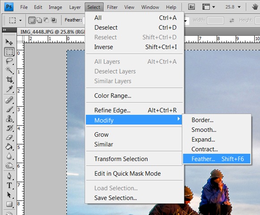Choose Expand in Modify submenu

[x=217, y=139]
